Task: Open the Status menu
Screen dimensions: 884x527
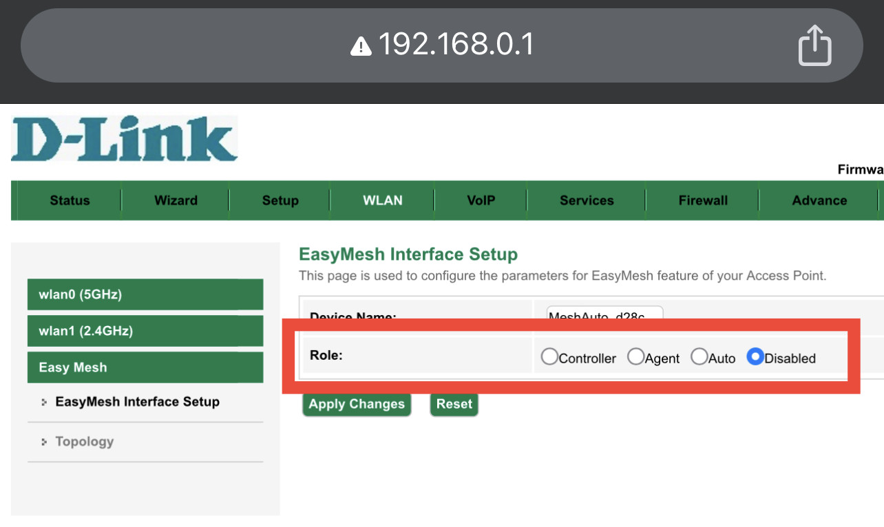Action: click(70, 200)
